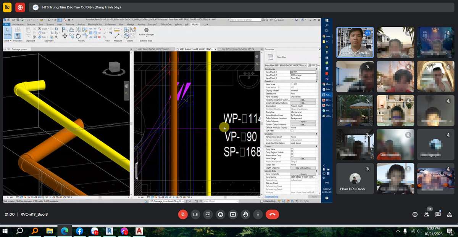Toggle microphone mute in the Meet call

[x=183, y=214]
